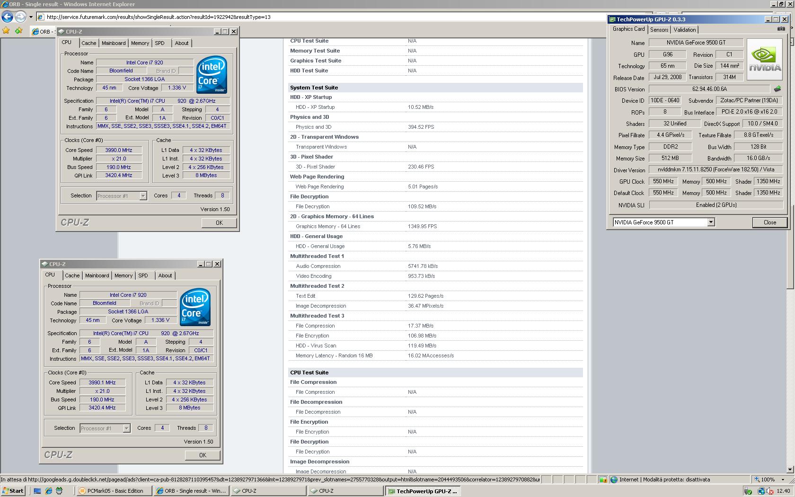Open About tab in lower CPU-Z window

coord(165,275)
